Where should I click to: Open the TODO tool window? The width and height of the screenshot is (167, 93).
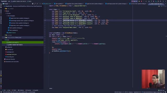[14, 90]
